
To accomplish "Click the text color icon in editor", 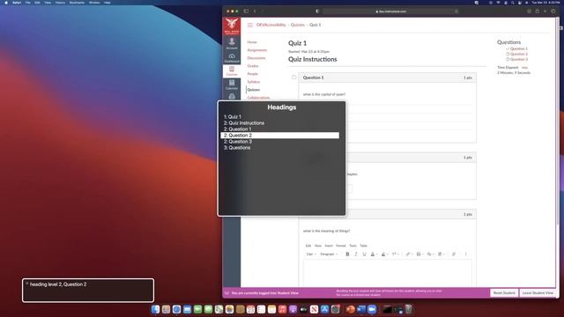I will [373, 254].
